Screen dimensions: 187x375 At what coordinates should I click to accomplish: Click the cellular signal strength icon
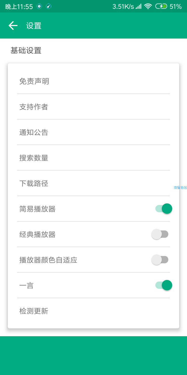click(x=139, y=7)
